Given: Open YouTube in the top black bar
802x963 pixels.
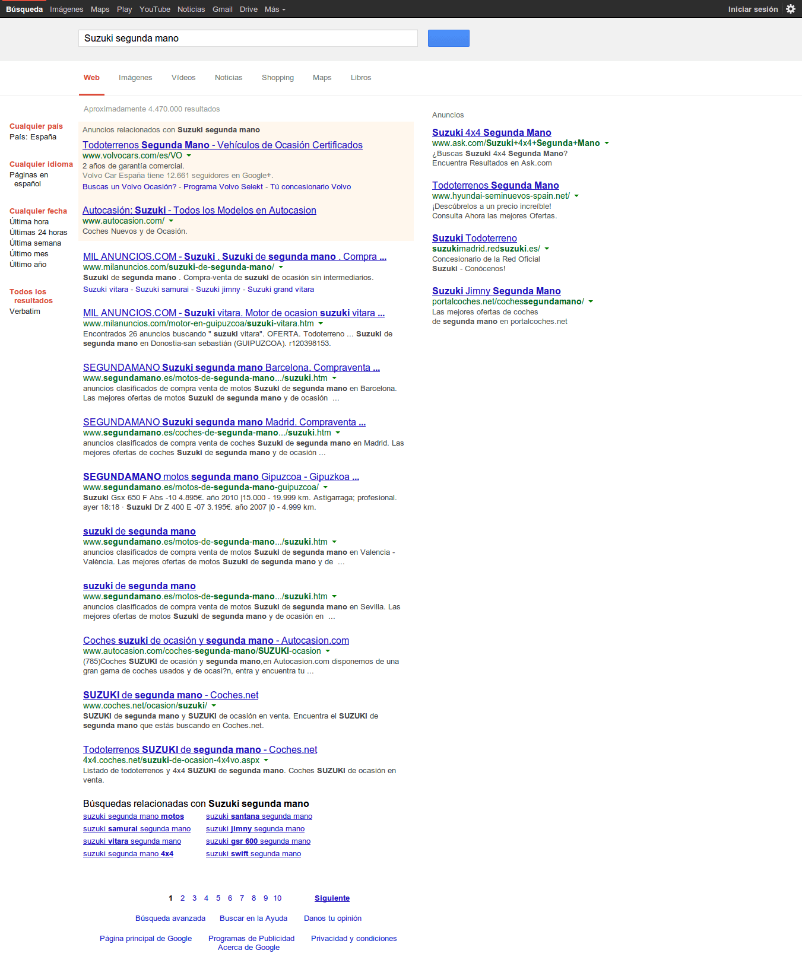Looking at the screenshot, I should tap(155, 9).
